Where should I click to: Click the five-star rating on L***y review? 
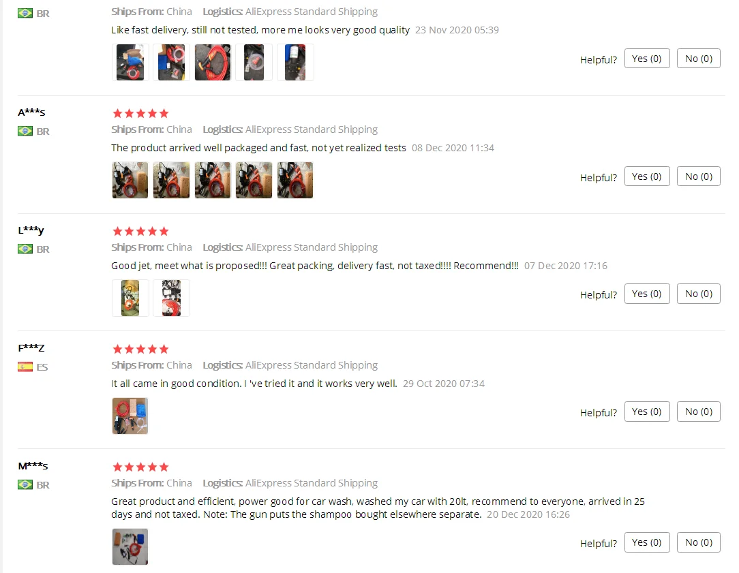140,231
